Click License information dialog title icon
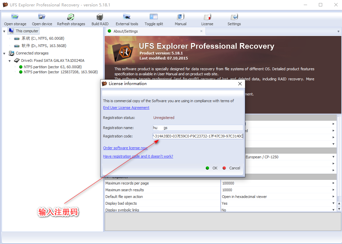 tap(104, 84)
